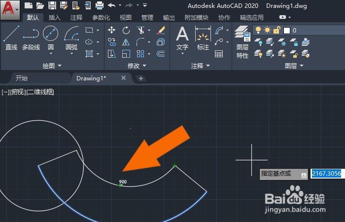Insert a table with the Table icon
The width and height of the screenshot is (345, 222).
(219, 54)
